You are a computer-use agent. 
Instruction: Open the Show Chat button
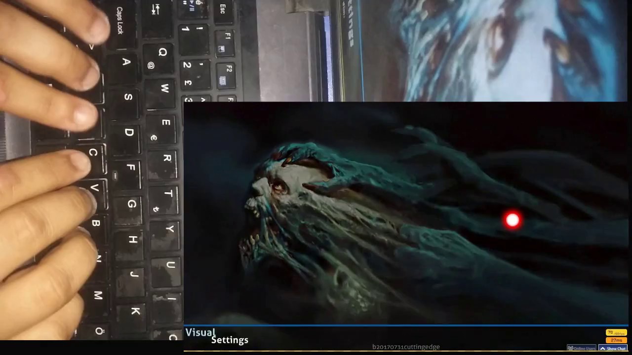tap(613, 349)
